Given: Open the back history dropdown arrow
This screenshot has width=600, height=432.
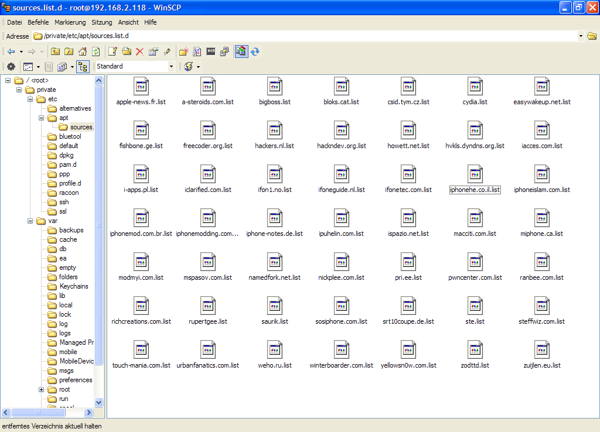Looking at the screenshot, I should (x=22, y=52).
